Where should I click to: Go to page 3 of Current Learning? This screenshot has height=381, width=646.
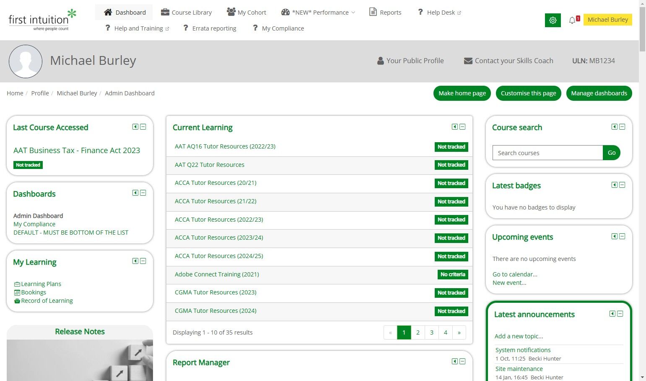click(432, 332)
